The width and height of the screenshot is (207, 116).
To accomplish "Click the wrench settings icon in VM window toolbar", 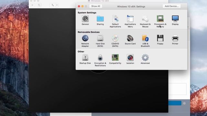I will [52, 5].
